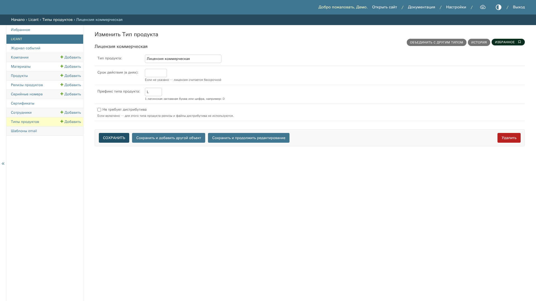Open 'ОБЪЕДИНИТЬ С ДРУГИМ ТИПОМ' action
This screenshot has height=301, width=536.
(x=436, y=42)
